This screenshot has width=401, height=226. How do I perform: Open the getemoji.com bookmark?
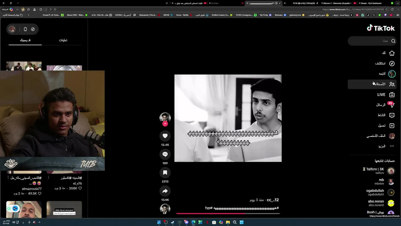tap(297, 15)
